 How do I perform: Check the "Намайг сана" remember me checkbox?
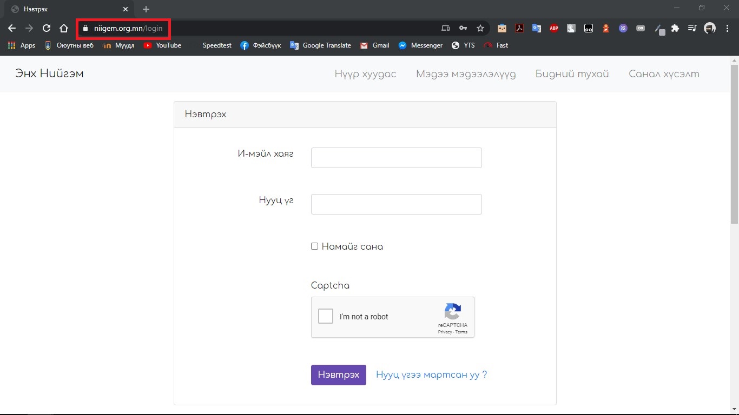pyautogui.click(x=314, y=246)
